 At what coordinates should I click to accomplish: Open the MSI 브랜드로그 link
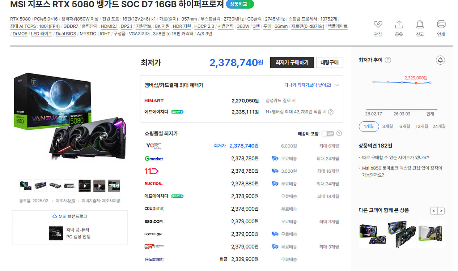pyautogui.click(x=70, y=216)
